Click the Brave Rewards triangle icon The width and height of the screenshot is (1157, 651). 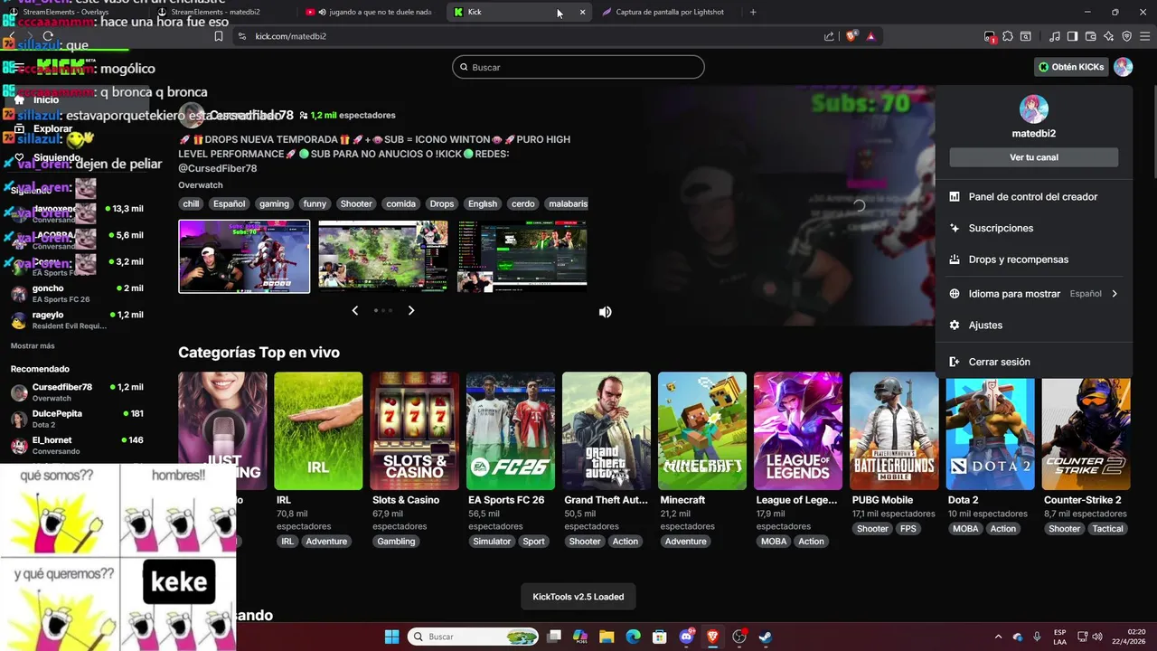click(x=870, y=36)
